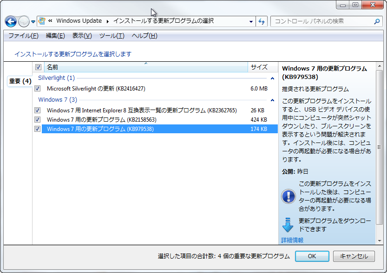Viewport: 387px width, 273px height.
Task: Click the blue download arrow icon
Action: point(288,225)
